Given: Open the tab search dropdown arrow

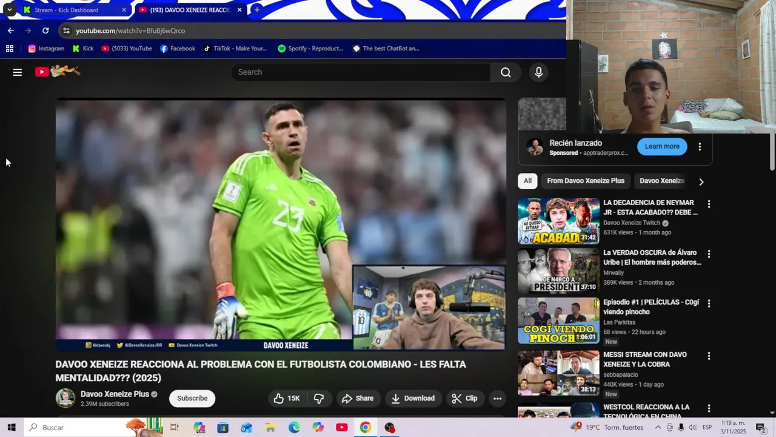Looking at the screenshot, I should click(x=9, y=10).
